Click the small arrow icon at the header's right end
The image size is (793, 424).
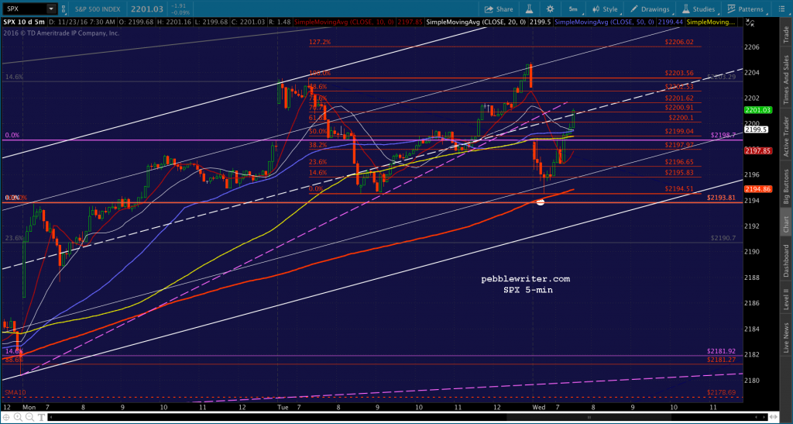pos(750,22)
